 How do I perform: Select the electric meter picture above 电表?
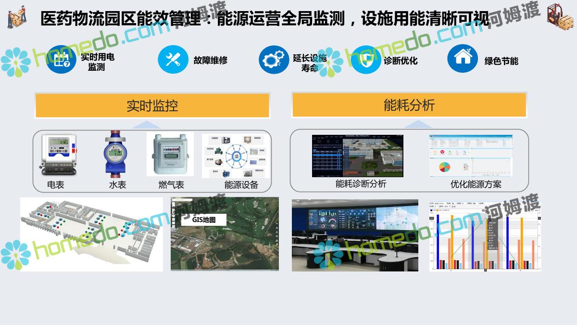click(59, 154)
